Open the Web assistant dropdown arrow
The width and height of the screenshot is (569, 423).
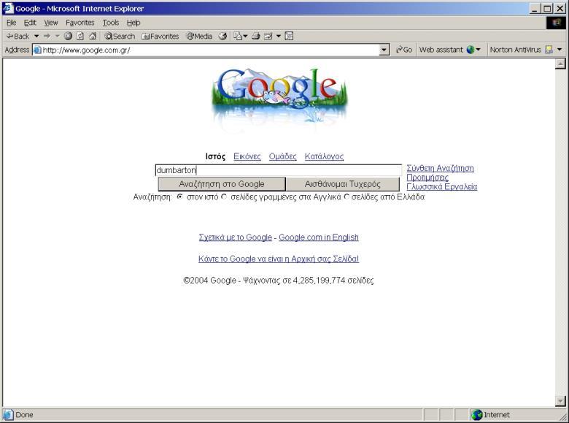pyautogui.click(x=479, y=50)
